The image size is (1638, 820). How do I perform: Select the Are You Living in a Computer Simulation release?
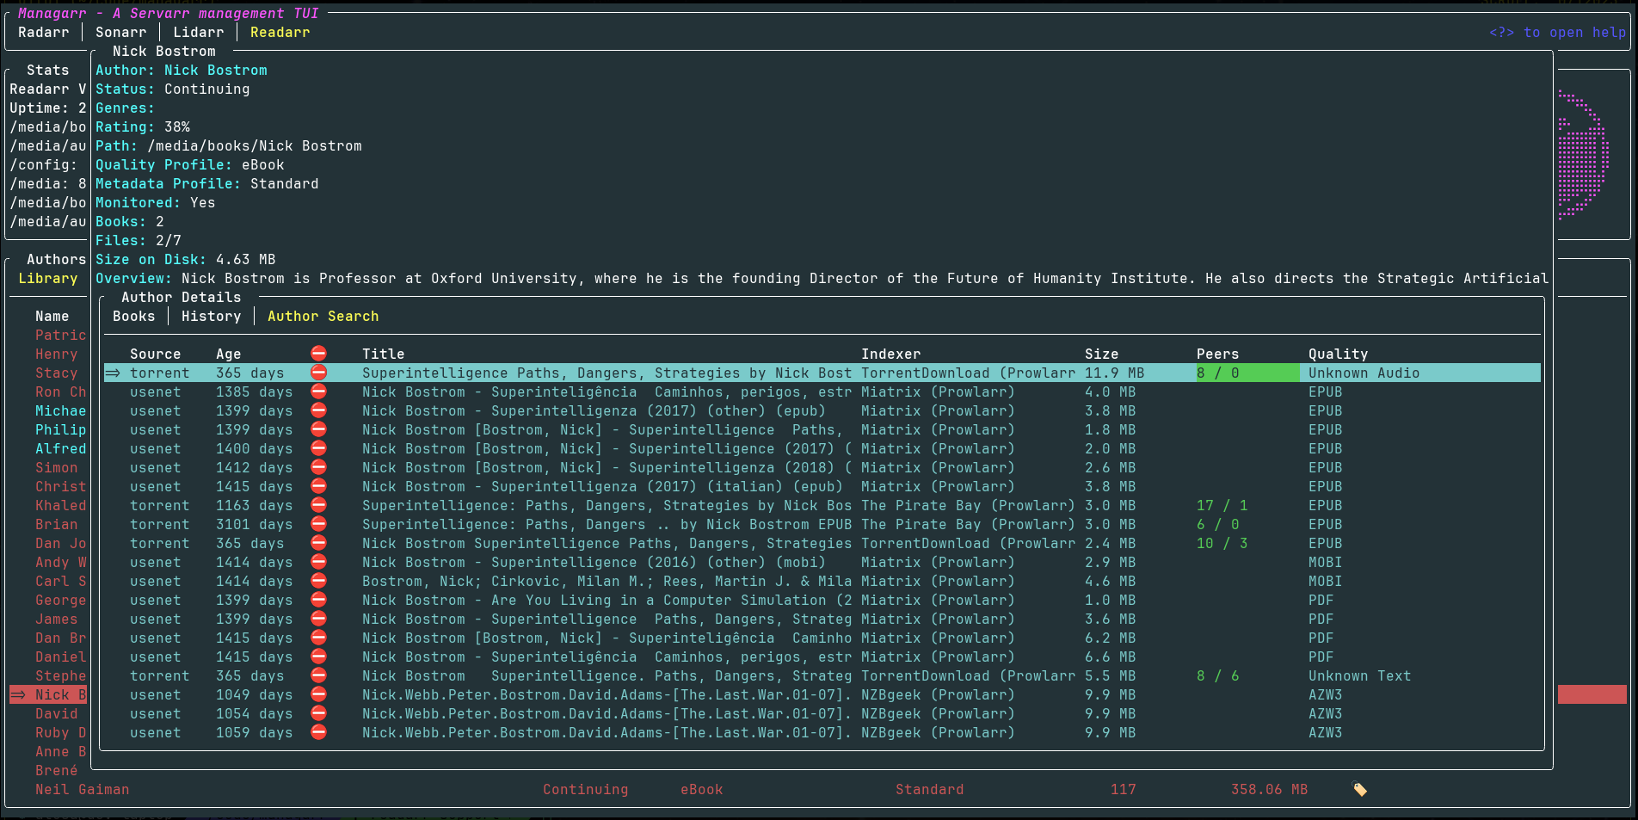[822, 600]
